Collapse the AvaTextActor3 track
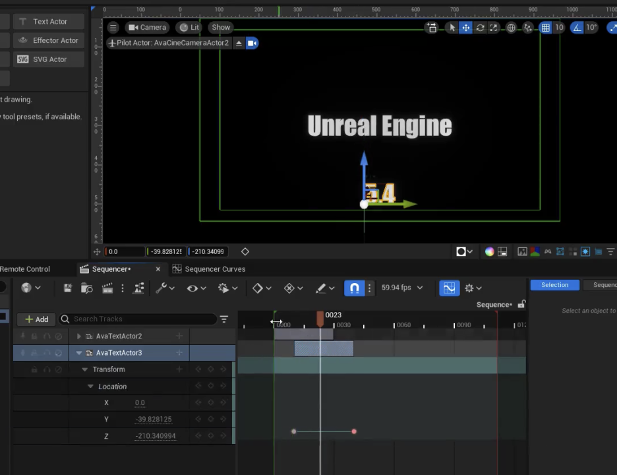This screenshot has width=617, height=475. click(x=79, y=353)
